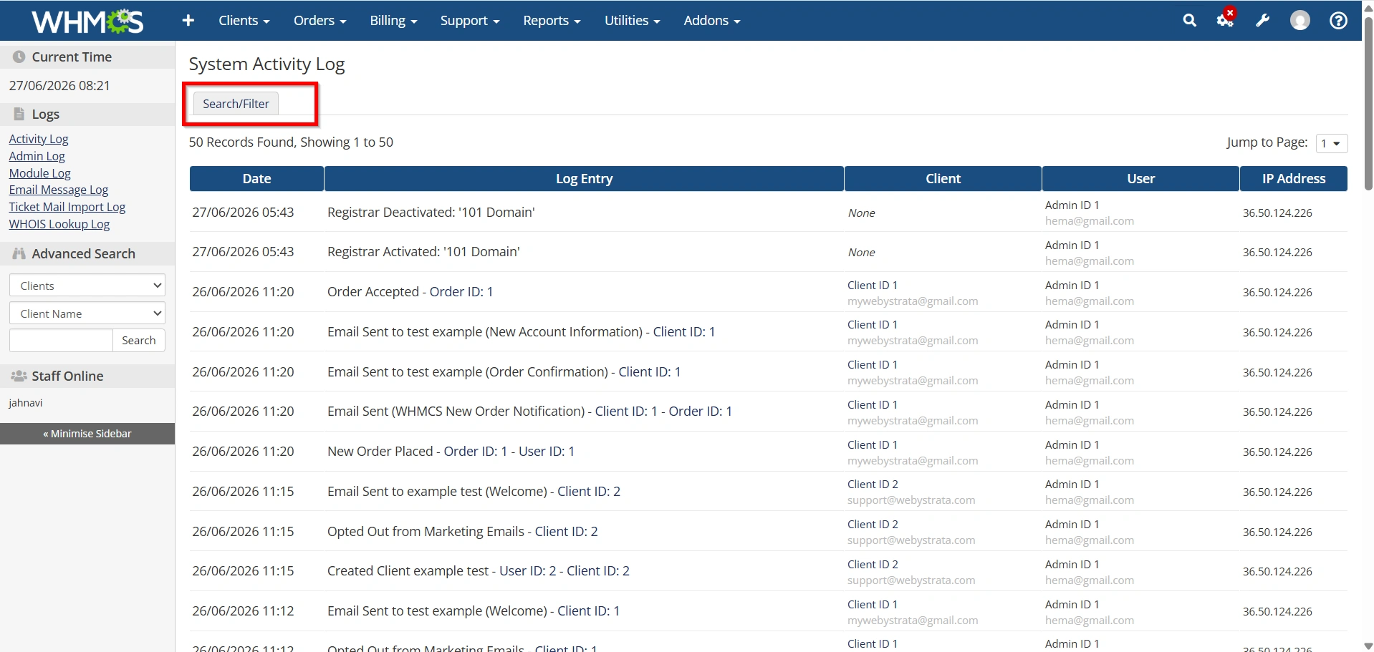
Task: Open the search magnifier icon
Action: pyautogui.click(x=1190, y=21)
